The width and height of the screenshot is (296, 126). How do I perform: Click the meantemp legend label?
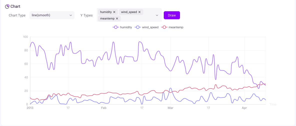(x=176, y=27)
